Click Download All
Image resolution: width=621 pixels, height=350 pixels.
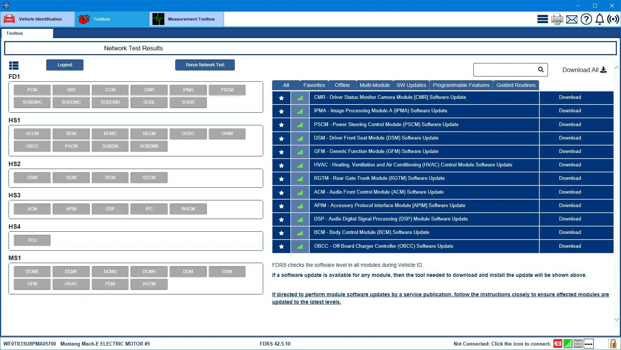pyautogui.click(x=584, y=70)
